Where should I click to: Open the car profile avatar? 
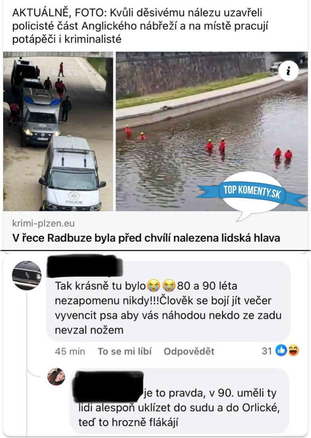(x=27, y=275)
